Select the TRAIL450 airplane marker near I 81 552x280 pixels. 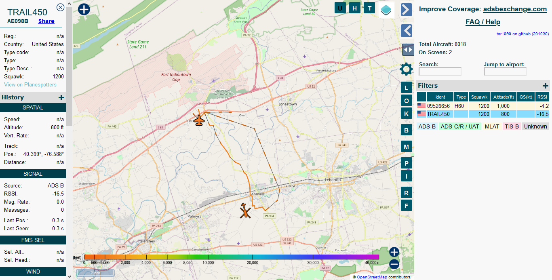199,120
